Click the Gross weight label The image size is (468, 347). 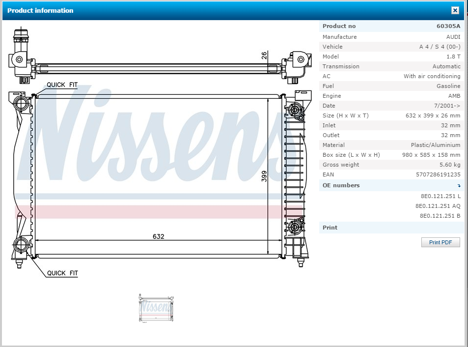[340, 165]
